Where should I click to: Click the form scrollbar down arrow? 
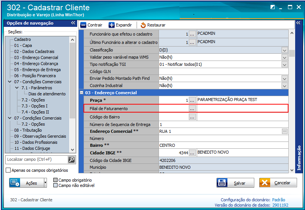pyautogui.click(x=292, y=170)
